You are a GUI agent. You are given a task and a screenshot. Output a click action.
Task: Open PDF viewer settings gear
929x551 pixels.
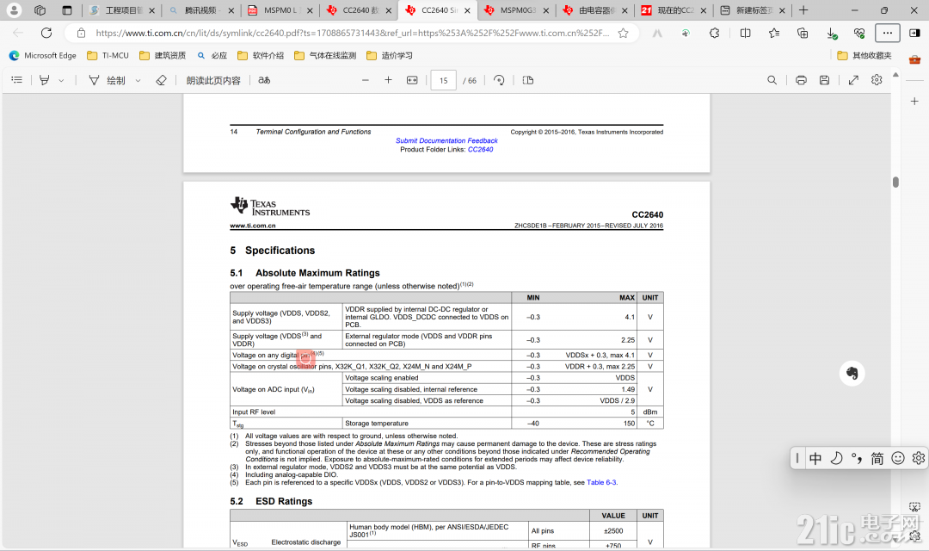877,80
